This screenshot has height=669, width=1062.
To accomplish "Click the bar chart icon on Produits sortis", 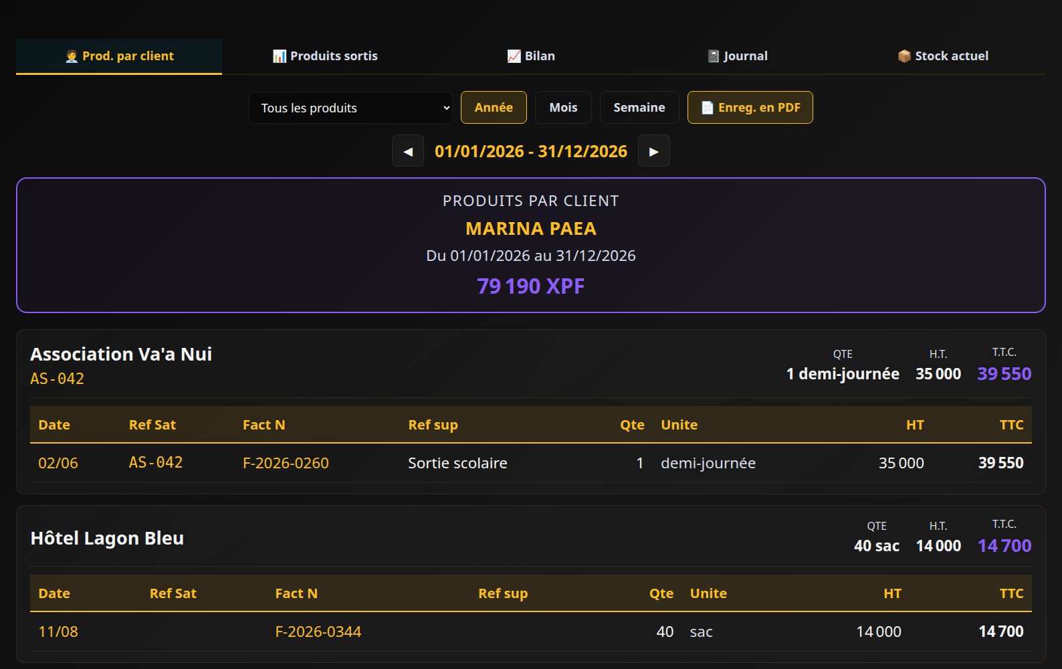I will tap(280, 56).
